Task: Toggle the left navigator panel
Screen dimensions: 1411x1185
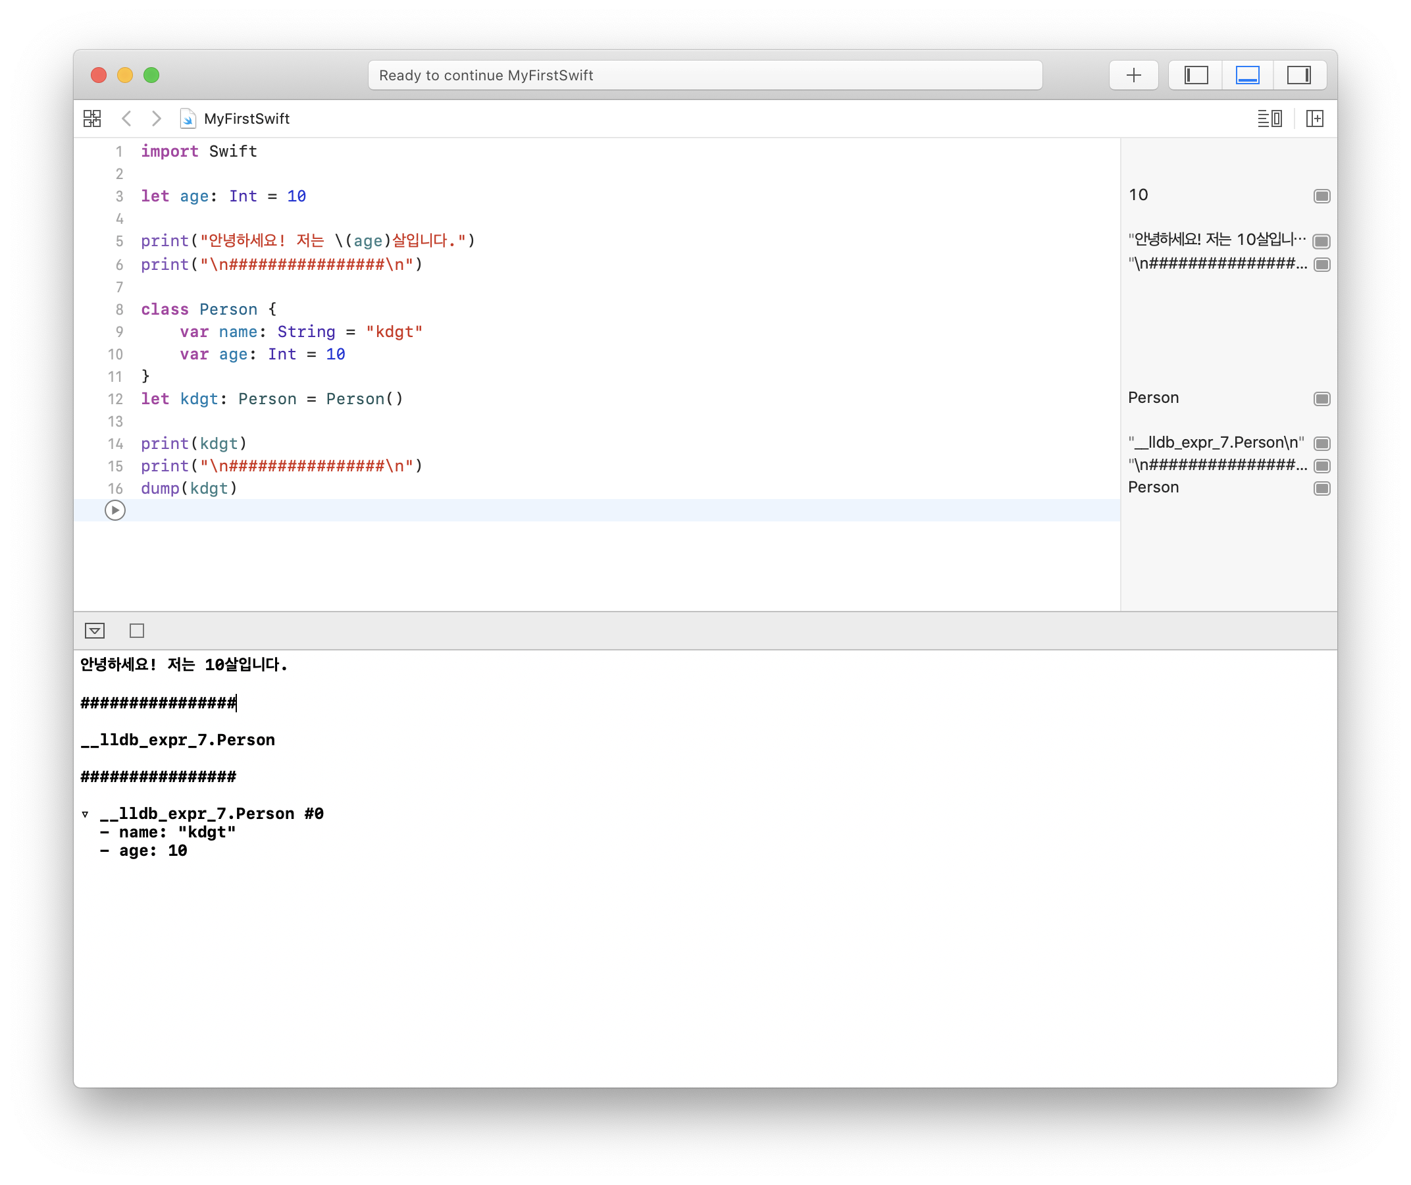Action: click(x=1195, y=75)
